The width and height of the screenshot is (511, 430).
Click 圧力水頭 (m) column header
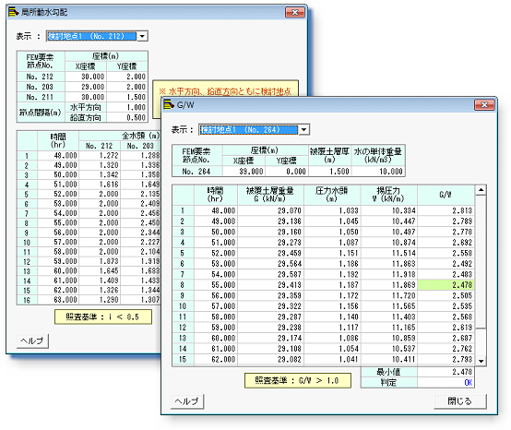(332, 195)
